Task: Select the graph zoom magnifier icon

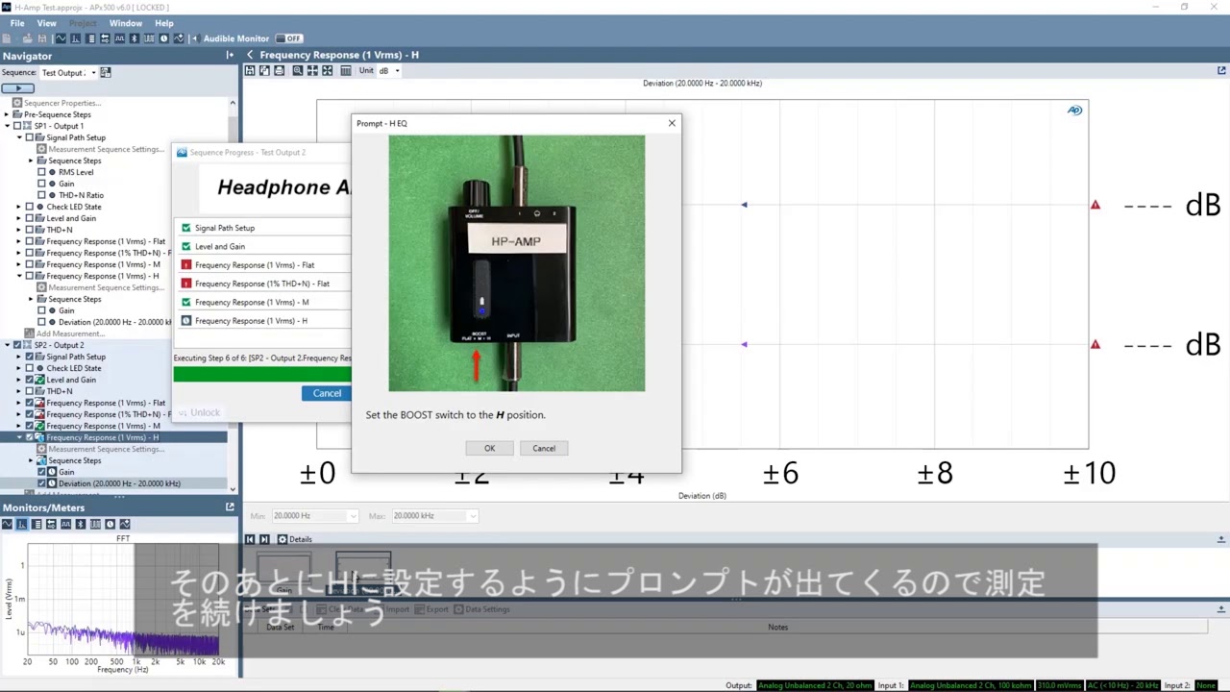Action: (298, 70)
